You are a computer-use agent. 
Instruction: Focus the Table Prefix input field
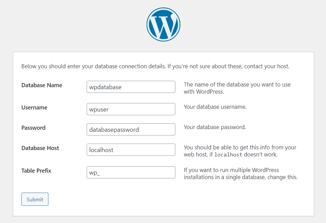[131, 172]
